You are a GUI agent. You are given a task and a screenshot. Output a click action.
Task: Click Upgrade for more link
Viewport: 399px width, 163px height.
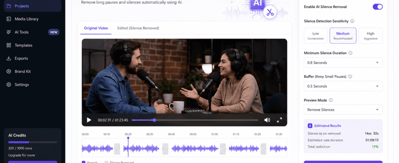[x=22, y=155]
